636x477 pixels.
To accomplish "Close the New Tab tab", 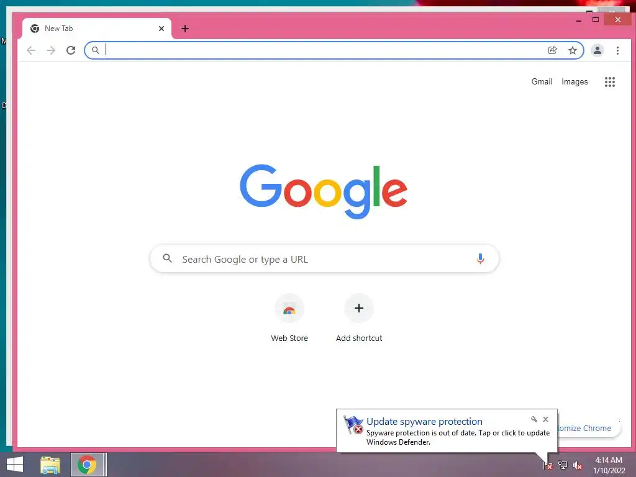I will [x=161, y=29].
